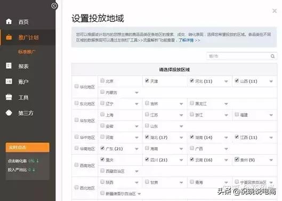282x201 pixels.
Task: Check the 上海 checkbox
Action: pyautogui.click(x=102, y=115)
